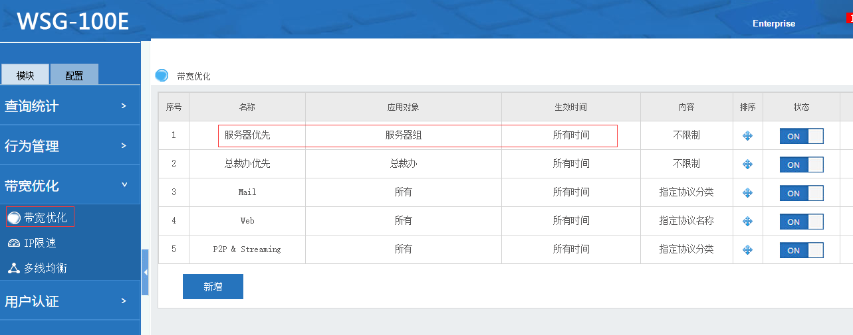
Task: Click the sort icon for 服务器优先 row
Action: [x=747, y=136]
